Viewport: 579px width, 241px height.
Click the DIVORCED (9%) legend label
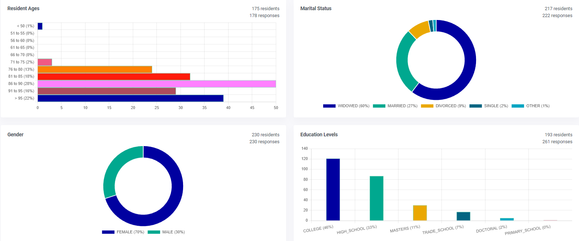coord(451,106)
